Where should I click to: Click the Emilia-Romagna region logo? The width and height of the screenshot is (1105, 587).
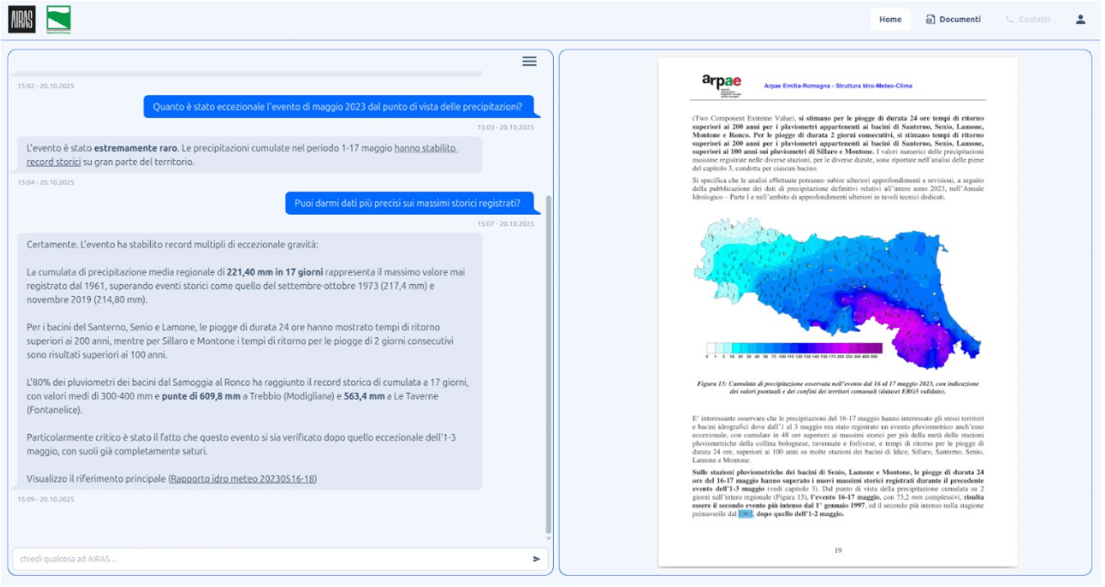pyautogui.click(x=58, y=19)
